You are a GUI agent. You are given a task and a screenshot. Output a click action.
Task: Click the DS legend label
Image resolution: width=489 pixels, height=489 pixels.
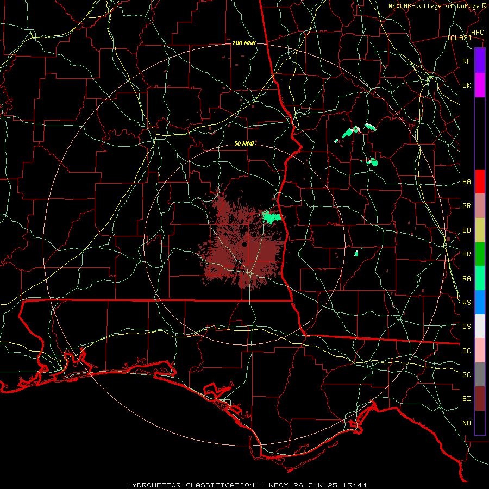[466, 327]
